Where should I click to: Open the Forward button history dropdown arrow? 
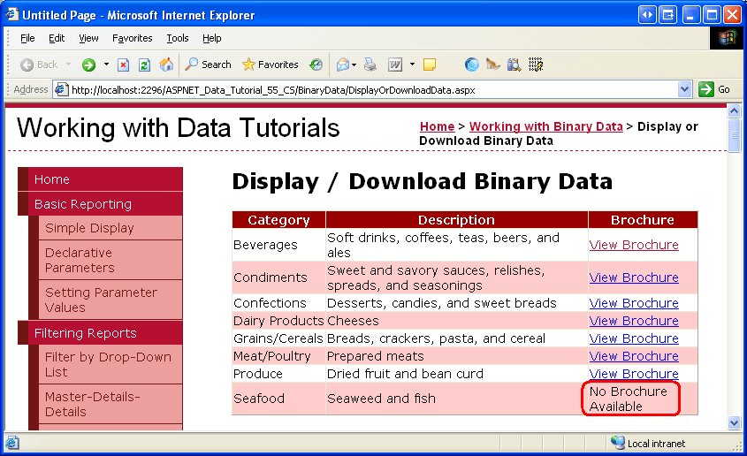[x=106, y=65]
